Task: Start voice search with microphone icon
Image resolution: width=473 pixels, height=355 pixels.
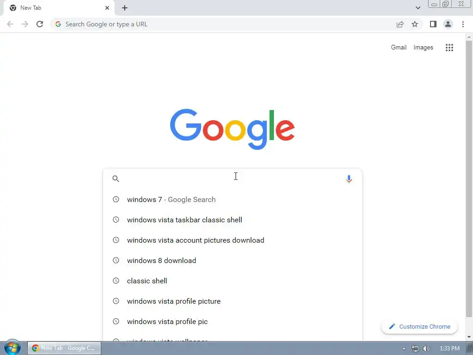Action: point(349,179)
